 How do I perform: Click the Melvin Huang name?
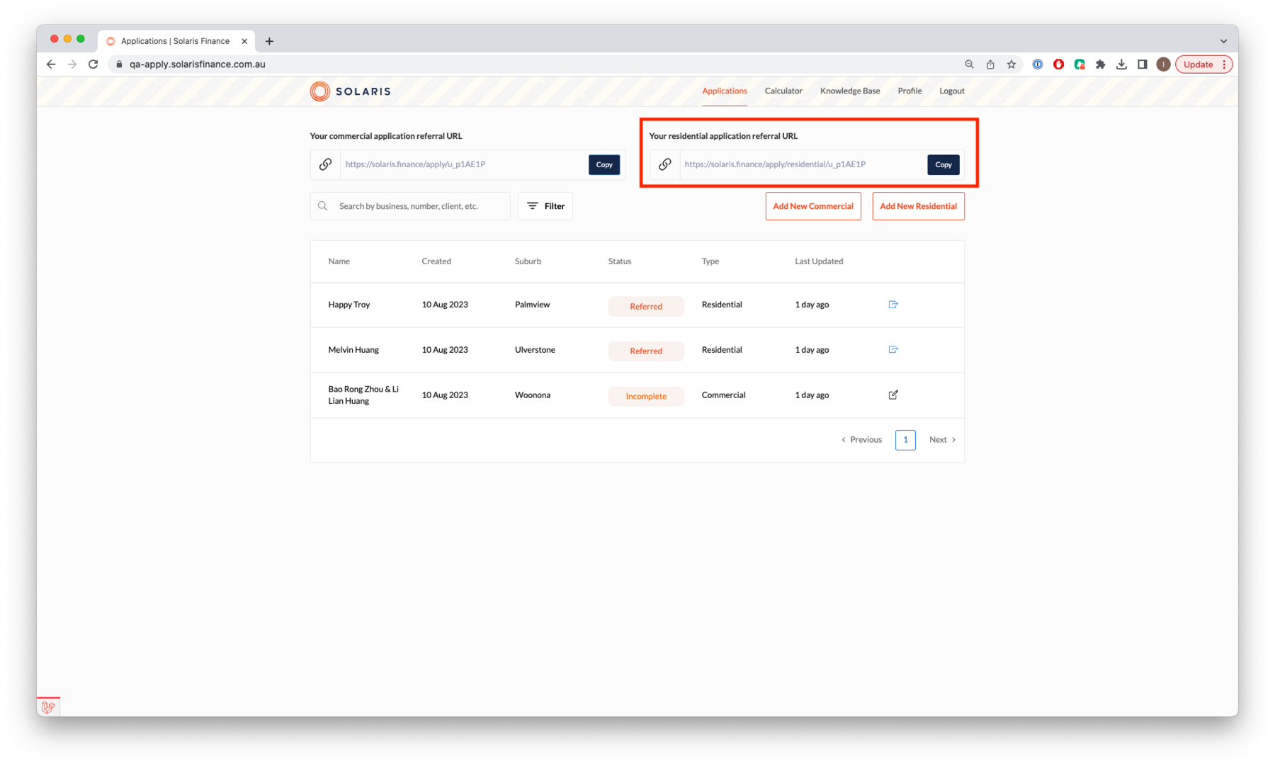pyautogui.click(x=353, y=350)
